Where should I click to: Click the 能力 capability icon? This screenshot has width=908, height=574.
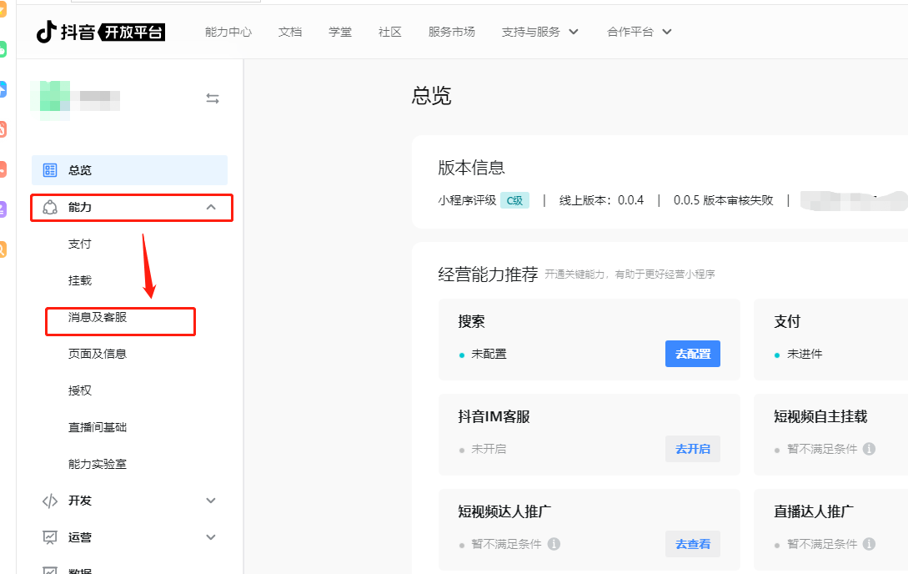[x=50, y=208]
